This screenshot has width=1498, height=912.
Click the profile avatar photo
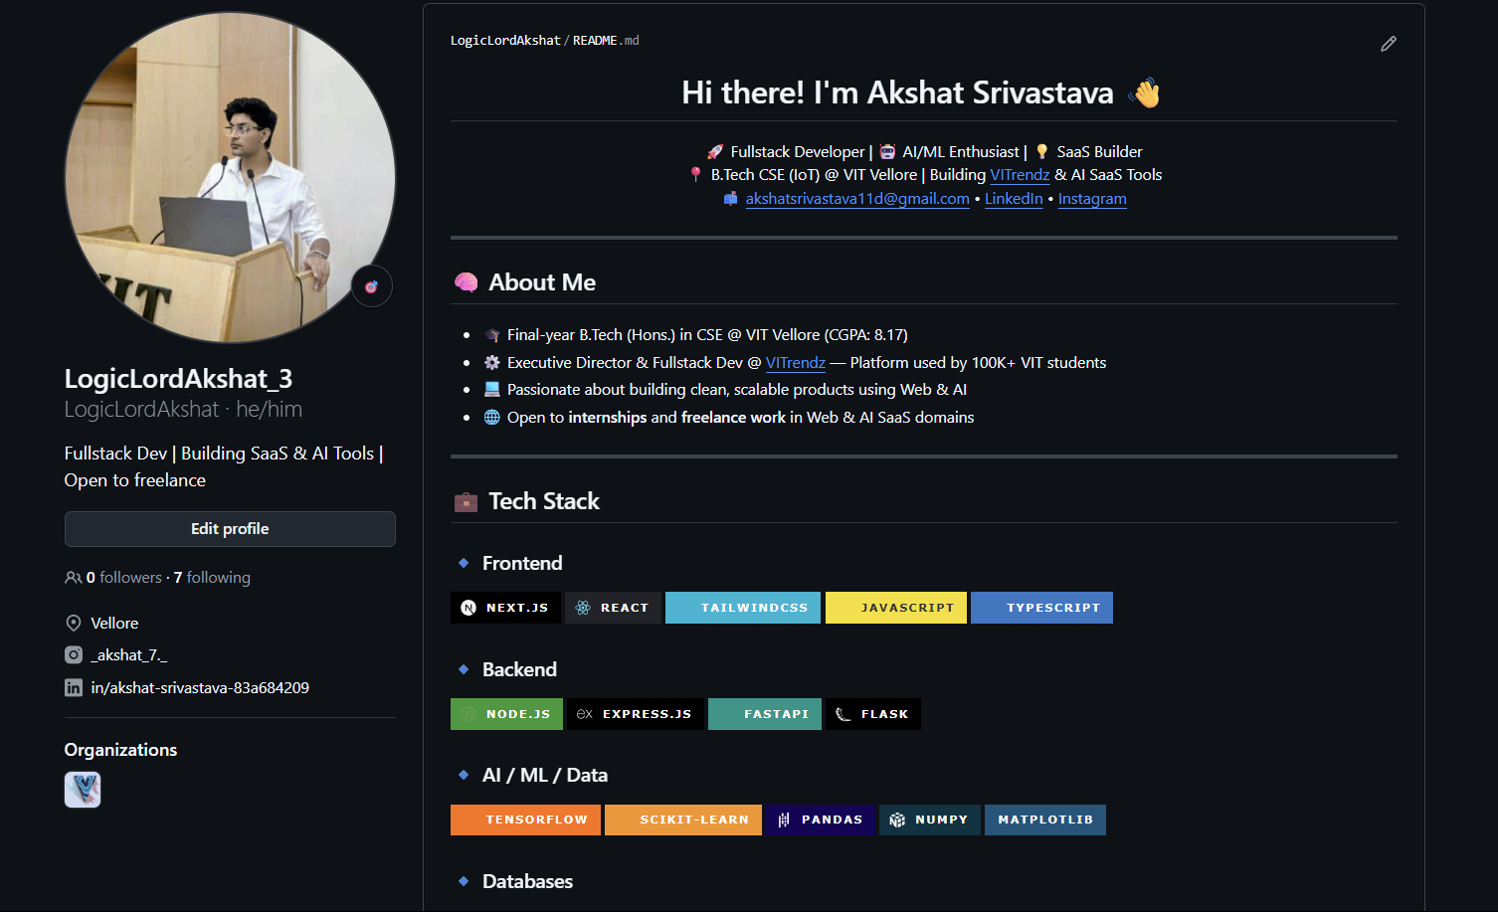point(230,178)
